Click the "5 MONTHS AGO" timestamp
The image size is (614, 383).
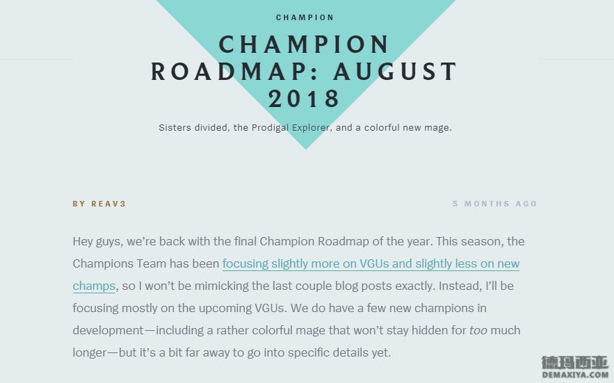point(494,204)
